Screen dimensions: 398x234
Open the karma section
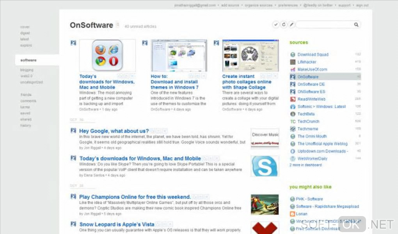25,107
